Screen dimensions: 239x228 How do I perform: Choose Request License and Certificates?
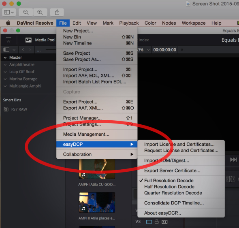pyautogui.click(x=181, y=150)
